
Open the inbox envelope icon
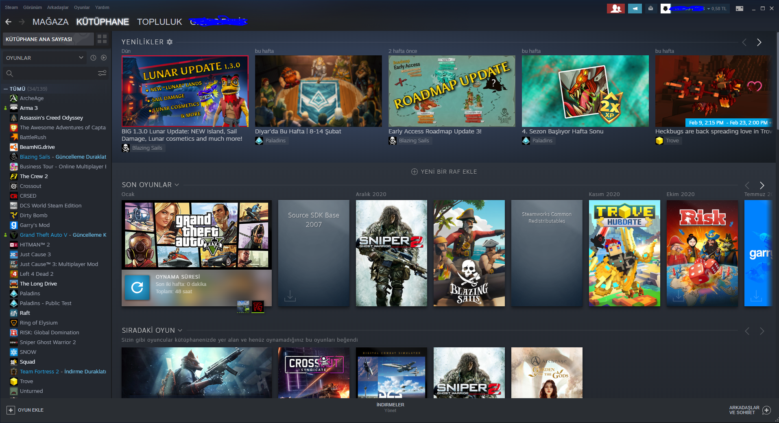click(651, 8)
